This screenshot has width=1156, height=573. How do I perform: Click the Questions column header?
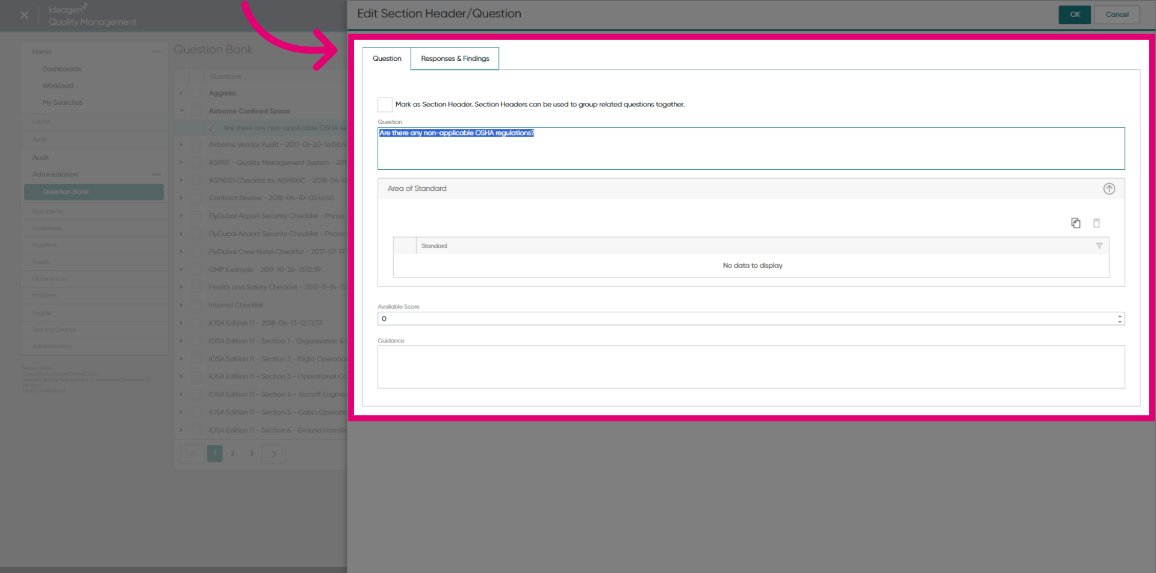(225, 76)
